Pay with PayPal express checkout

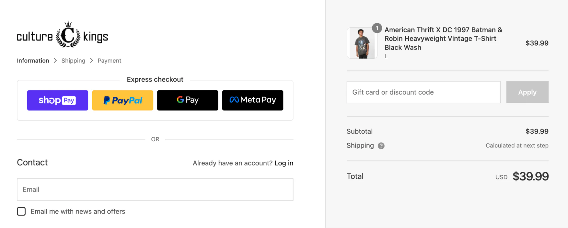(122, 100)
